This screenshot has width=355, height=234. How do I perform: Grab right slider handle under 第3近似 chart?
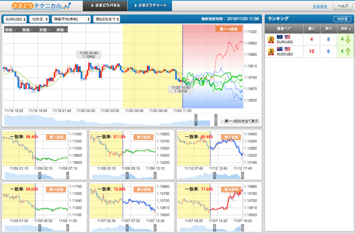coord(242,176)
